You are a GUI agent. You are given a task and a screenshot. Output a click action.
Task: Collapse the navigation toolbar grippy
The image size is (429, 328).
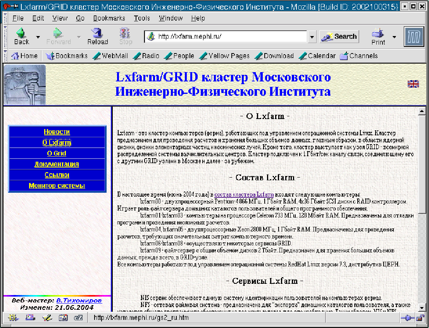[5, 37]
